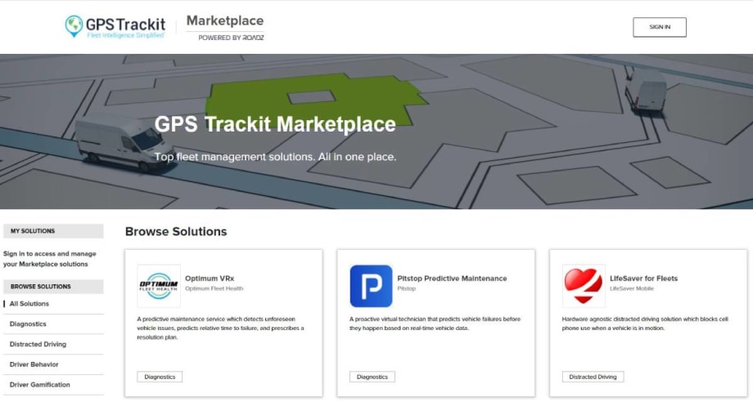Open LifeSaver for Fleets title

643,279
